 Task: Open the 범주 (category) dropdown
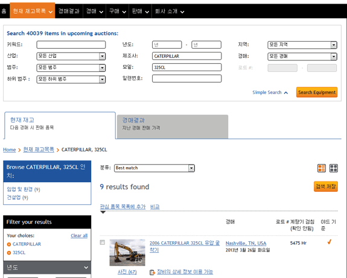(x=71, y=68)
